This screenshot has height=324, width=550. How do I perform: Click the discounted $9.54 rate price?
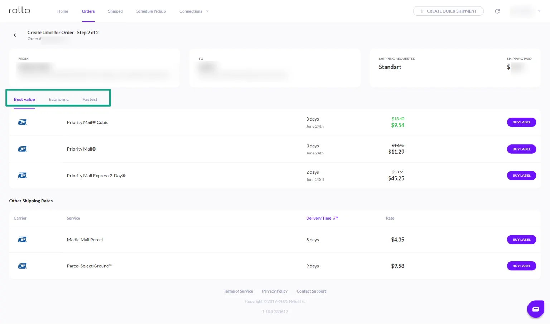pos(397,125)
